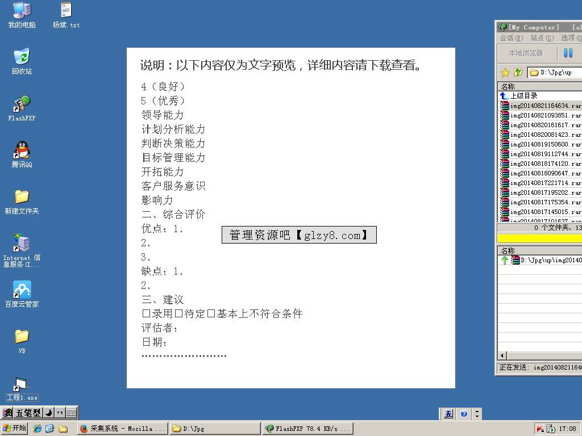Select the 杨斌.txt file on the desktop
Viewport: 582px width, 436px height.
66,15
